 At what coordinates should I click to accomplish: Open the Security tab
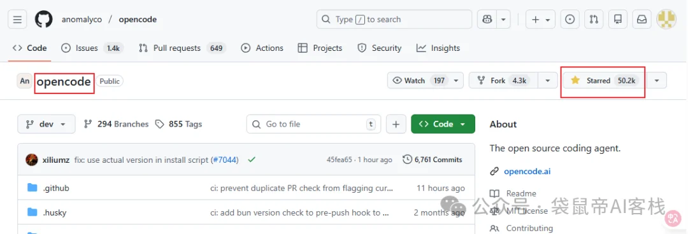click(x=379, y=48)
